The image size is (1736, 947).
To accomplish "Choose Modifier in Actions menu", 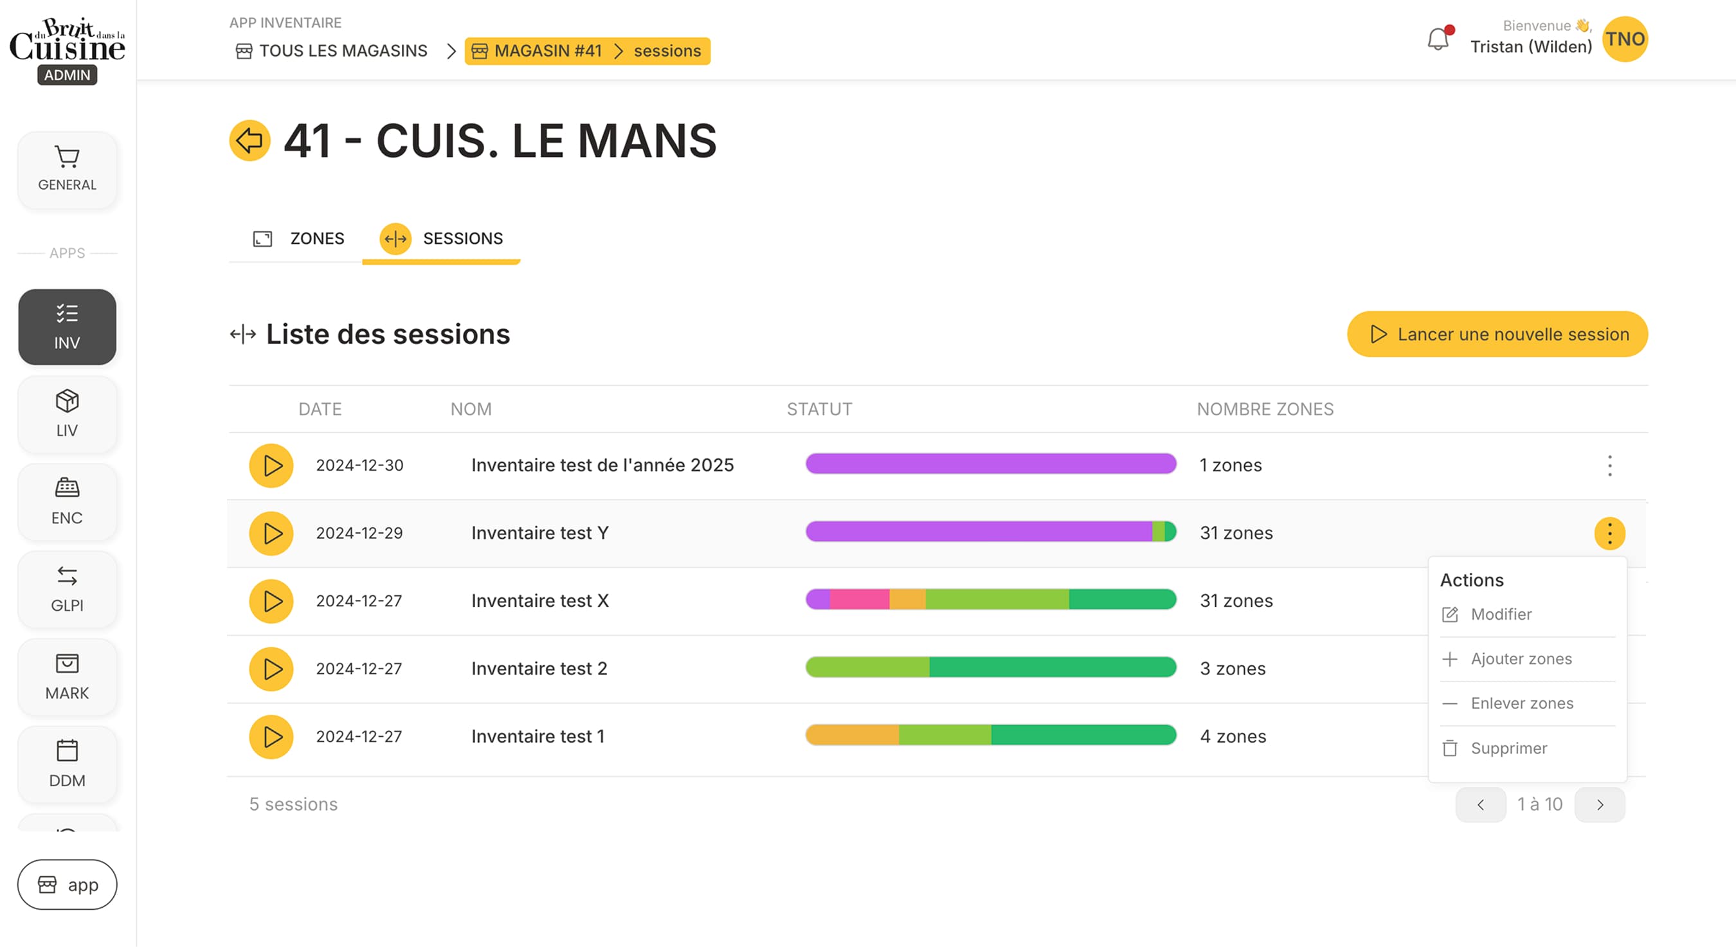I will click(1528, 615).
